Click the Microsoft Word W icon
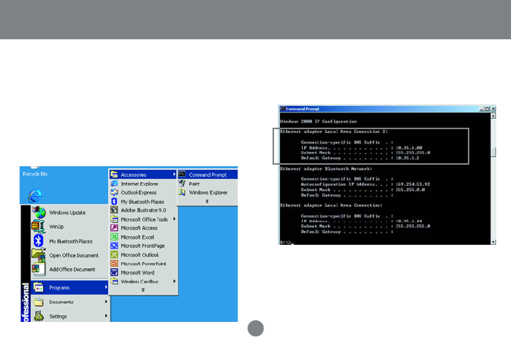 pyautogui.click(x=114, y=272)
